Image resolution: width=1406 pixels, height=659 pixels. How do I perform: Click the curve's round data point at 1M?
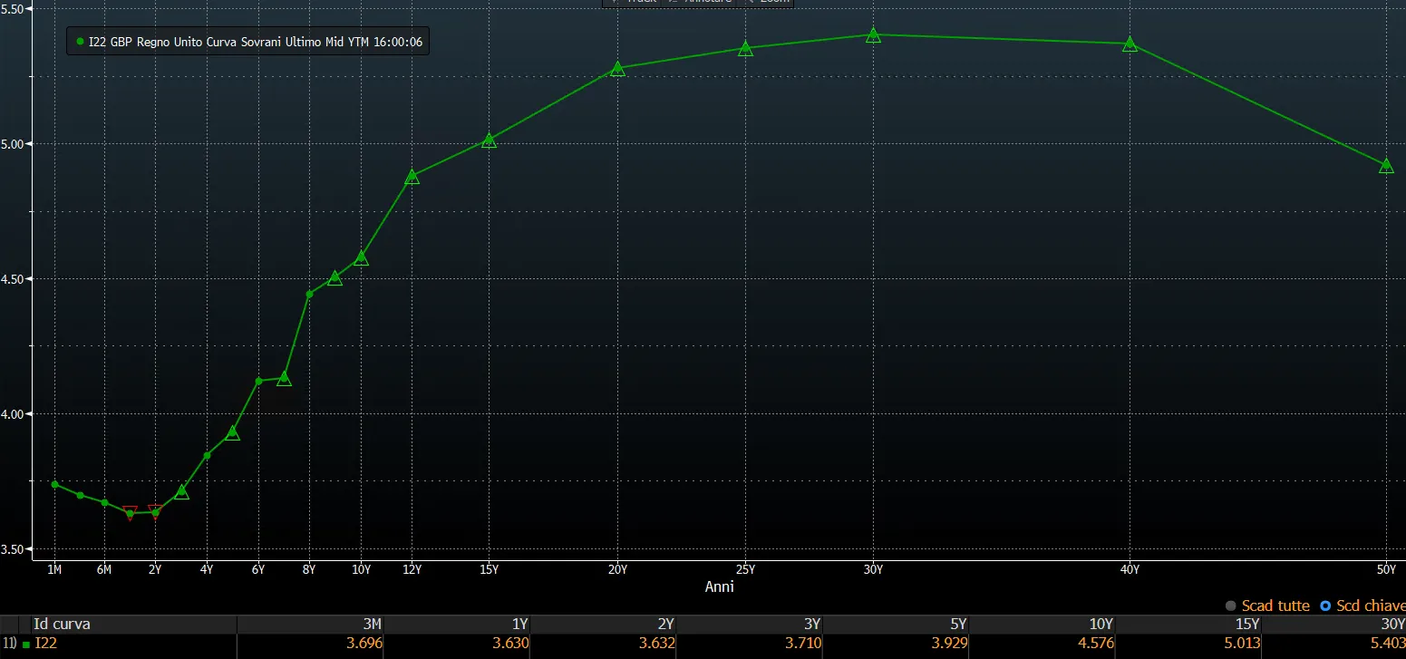(54, 484)
